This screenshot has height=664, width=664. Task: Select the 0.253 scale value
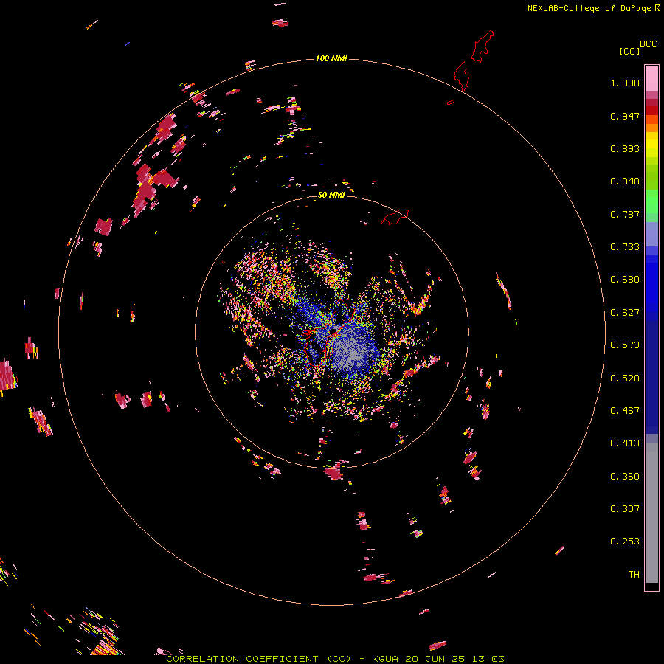(625, 542)
